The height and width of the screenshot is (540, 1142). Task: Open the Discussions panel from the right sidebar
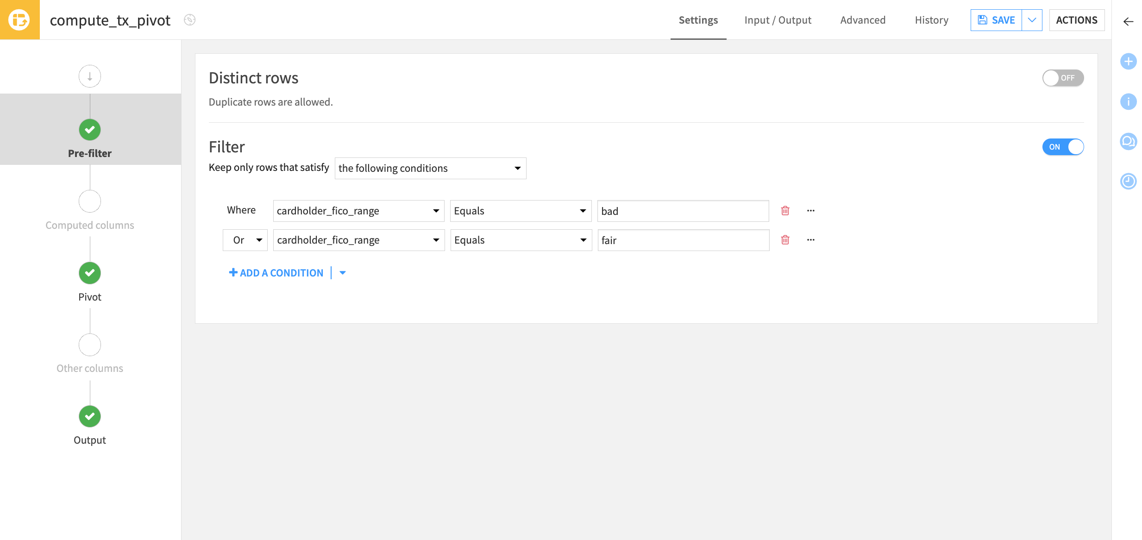pos(1129,141)
